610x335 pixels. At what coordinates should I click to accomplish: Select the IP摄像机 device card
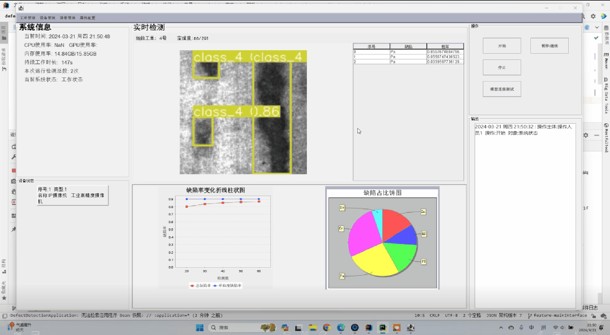click(73, 195)
